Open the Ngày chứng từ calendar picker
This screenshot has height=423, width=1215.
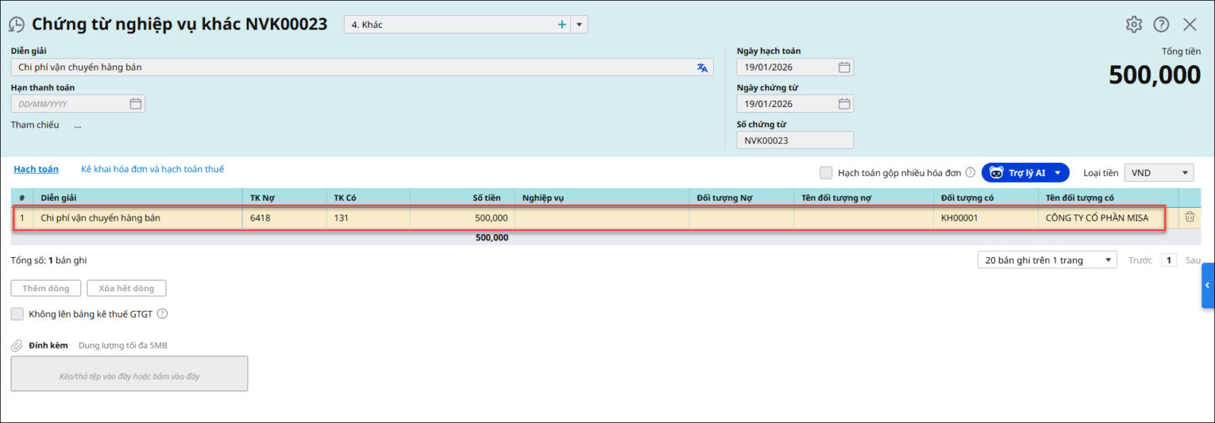pyautogui.click(x=844, y=104)
